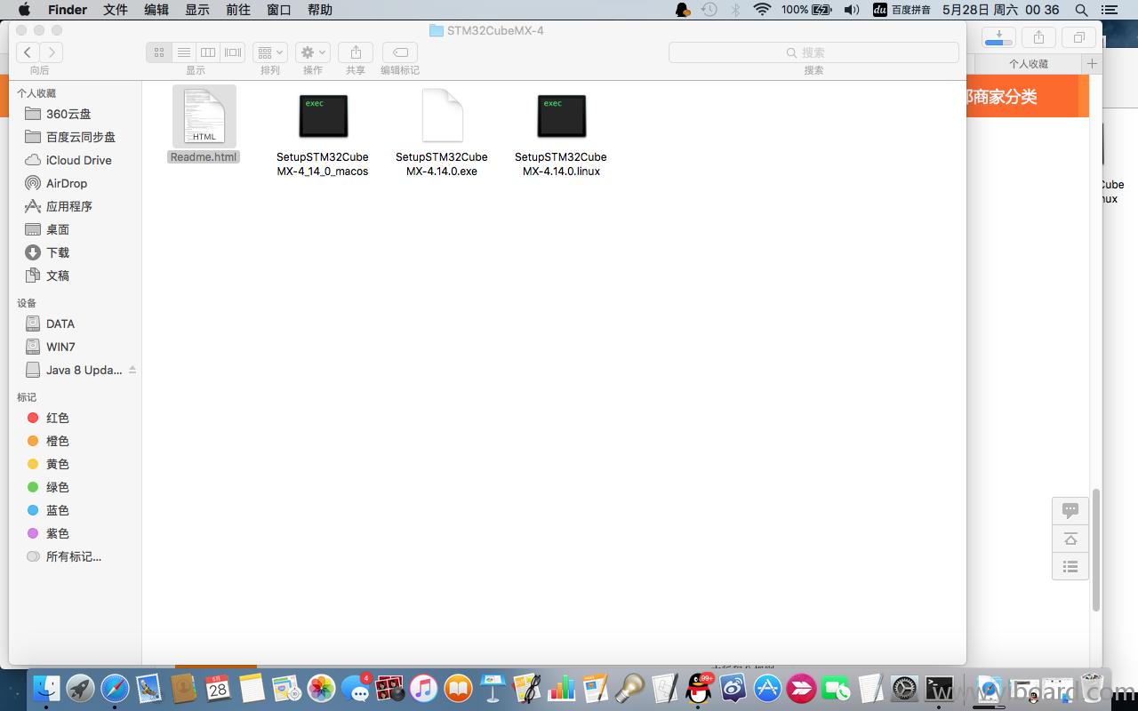Image resolution: width=1138 pixels, height=711 pixels.
Task: Click the 下载 folder in sidebar
Action: point(58,252)
